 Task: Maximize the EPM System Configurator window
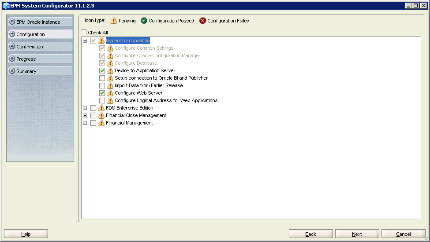(416, 5)
